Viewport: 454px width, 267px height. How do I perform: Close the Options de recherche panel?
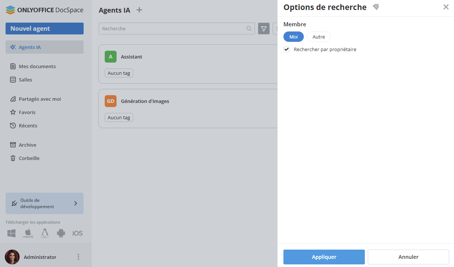point(446,7)
